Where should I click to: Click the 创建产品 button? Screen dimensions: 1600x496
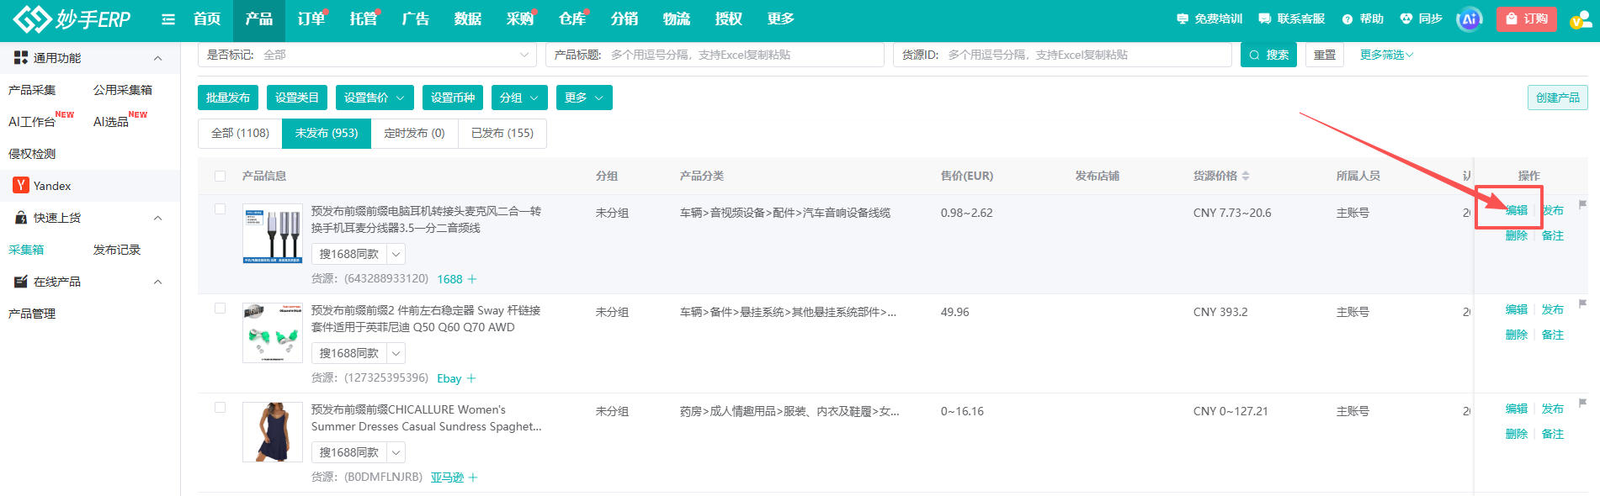(1558, 98)
